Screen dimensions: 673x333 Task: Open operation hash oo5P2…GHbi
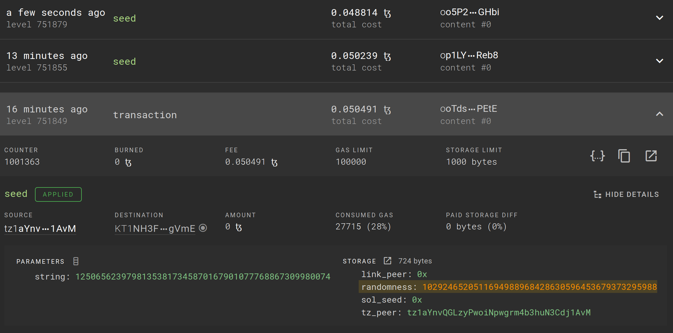[x=469, y=12]
